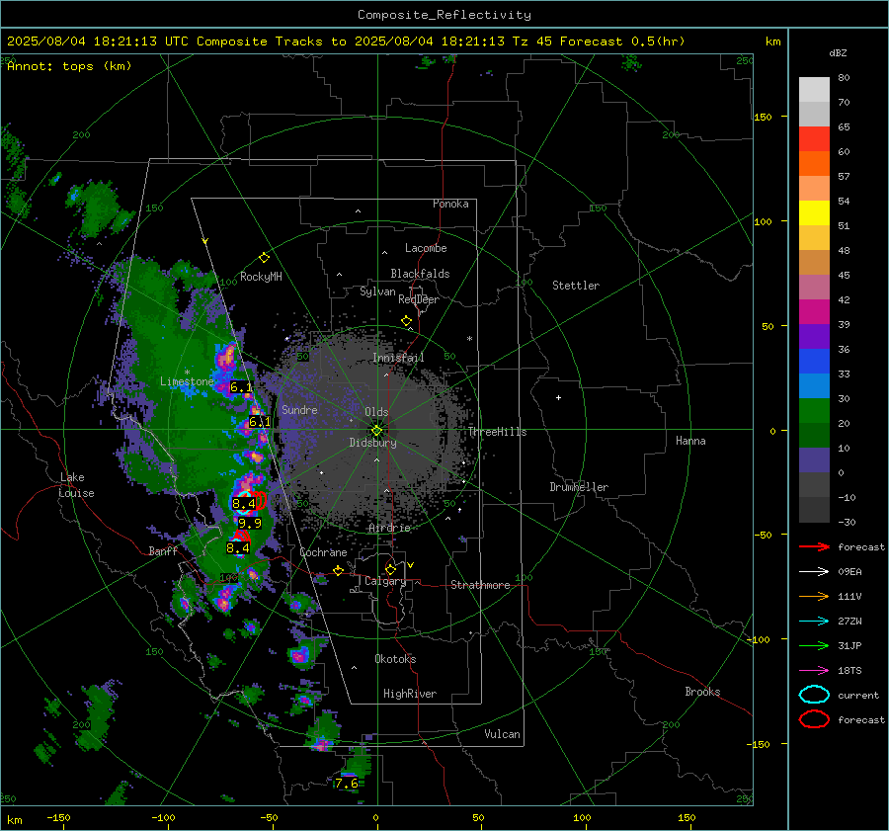Click the RedDeer city label

click(419, 299)
